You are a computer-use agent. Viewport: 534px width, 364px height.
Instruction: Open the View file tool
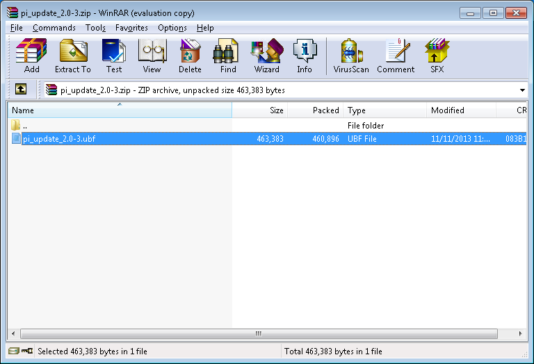152,56
